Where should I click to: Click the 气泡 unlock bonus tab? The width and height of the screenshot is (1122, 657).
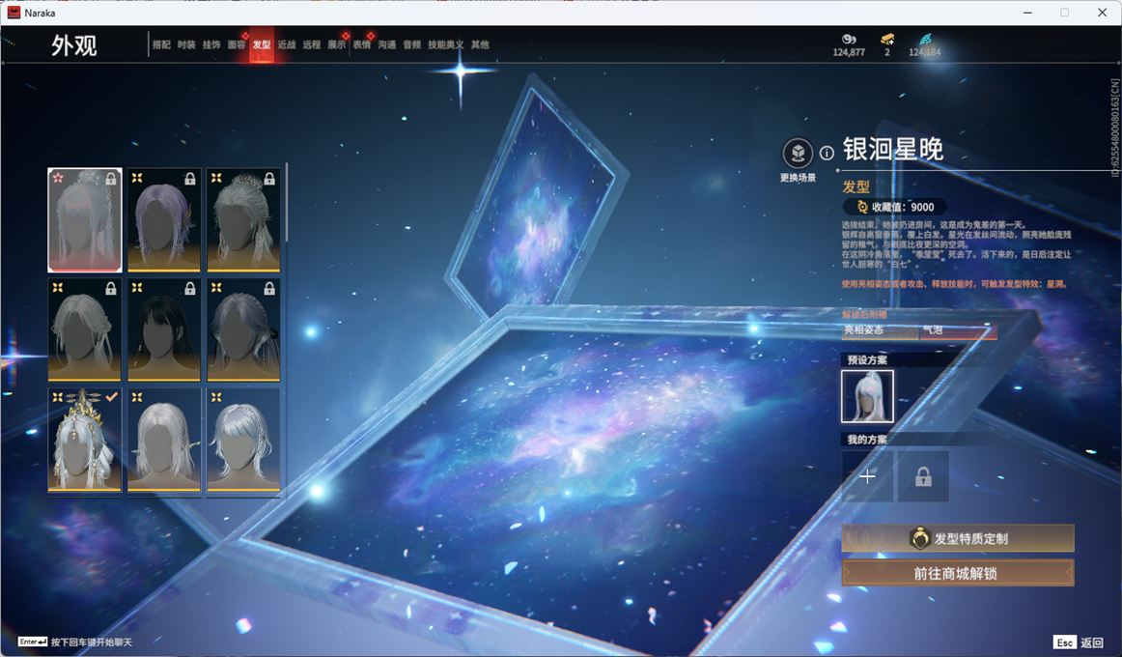tap(958, 329)
